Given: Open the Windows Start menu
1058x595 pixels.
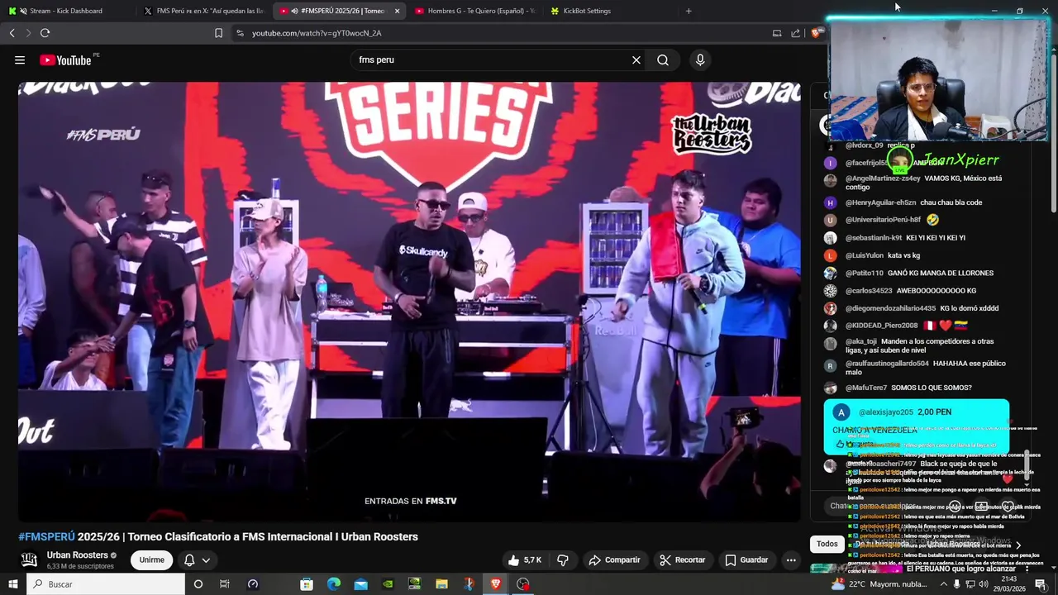Looking at the screenshot, I should [x=12, y=584].
